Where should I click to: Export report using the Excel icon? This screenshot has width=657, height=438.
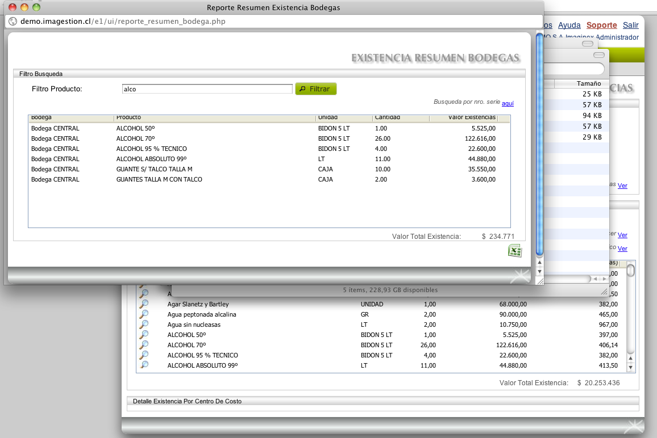(x=514, y=251)
